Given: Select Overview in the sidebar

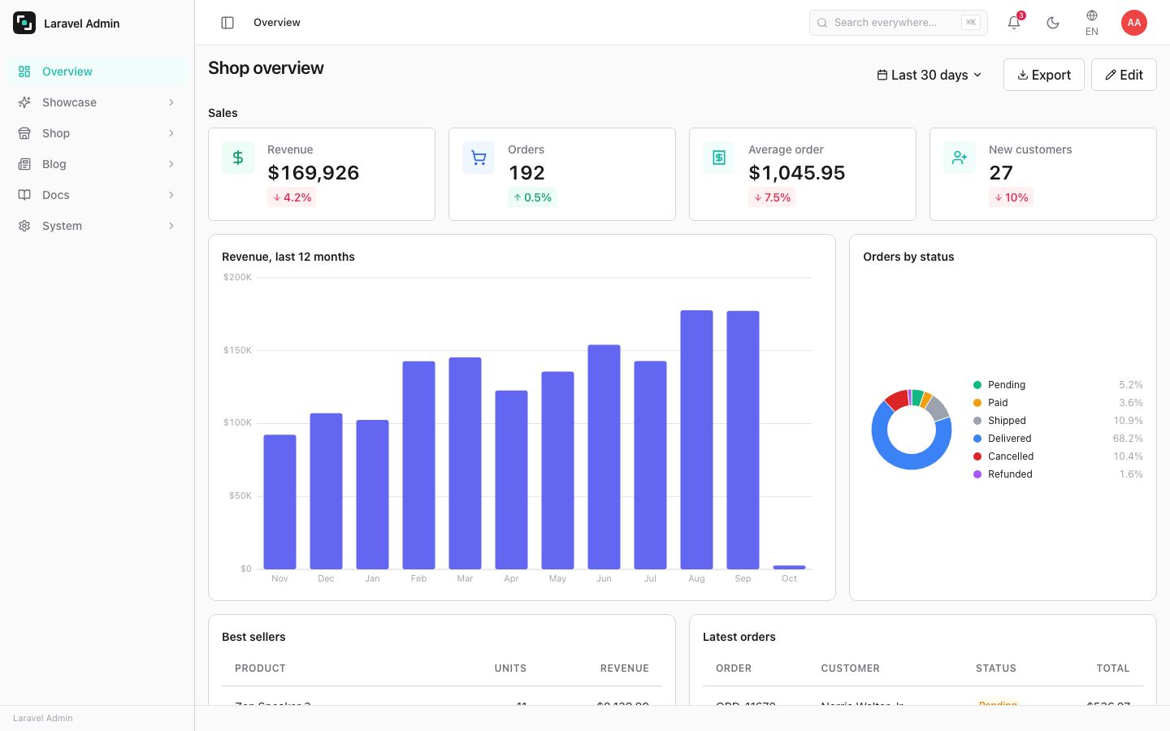Looking at the screenshot, I should coord(97,71).
